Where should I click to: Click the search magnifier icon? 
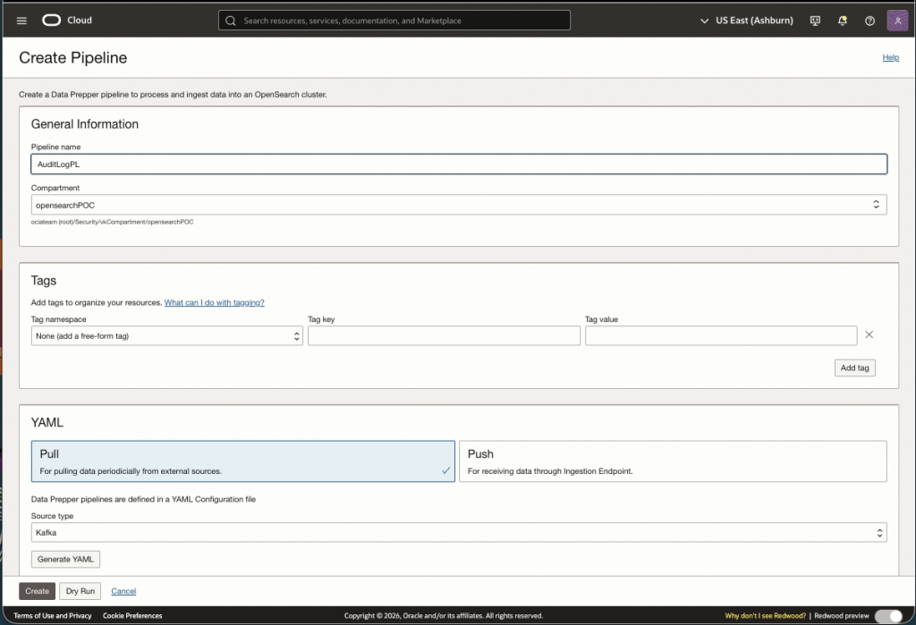(231, 21)
